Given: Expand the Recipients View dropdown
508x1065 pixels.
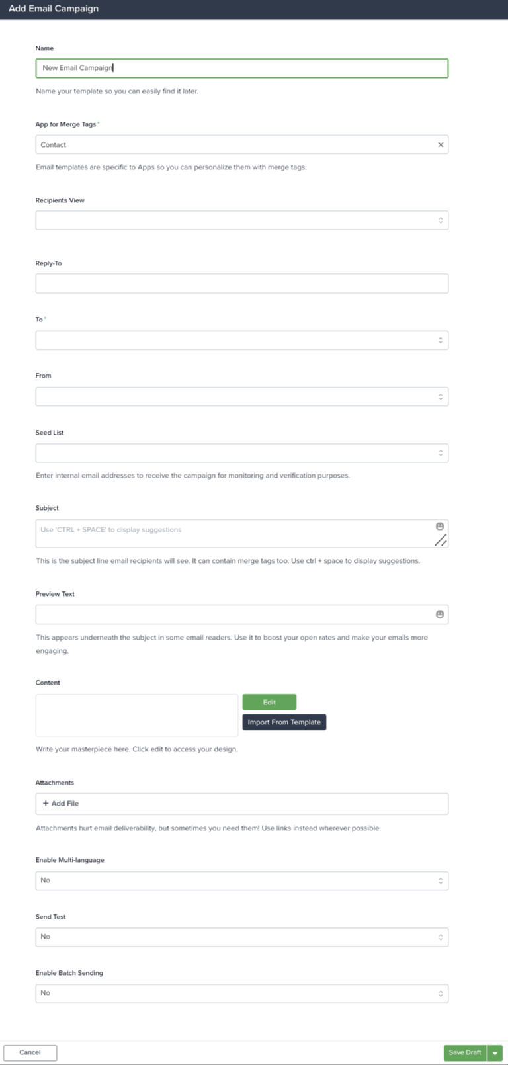Looking at the screenshot, I should click(242, 220).
